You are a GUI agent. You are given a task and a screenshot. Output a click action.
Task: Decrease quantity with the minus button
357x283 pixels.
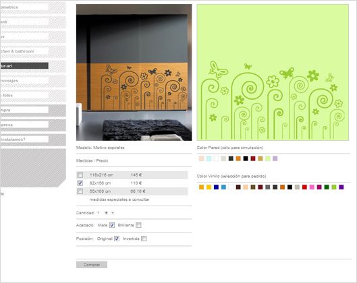(x=113, y=213)
